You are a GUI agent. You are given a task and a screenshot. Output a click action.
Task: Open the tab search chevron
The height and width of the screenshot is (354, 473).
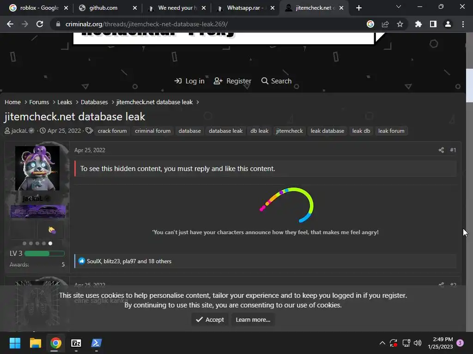399,6
